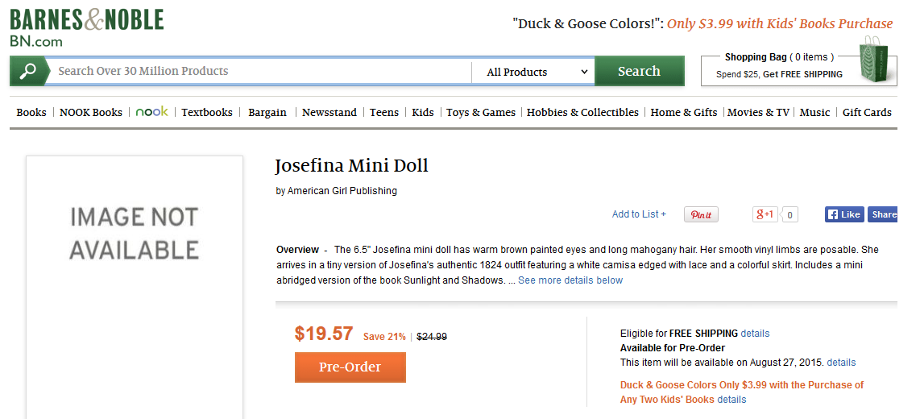Open the Books menu

[x=31, y=113]
